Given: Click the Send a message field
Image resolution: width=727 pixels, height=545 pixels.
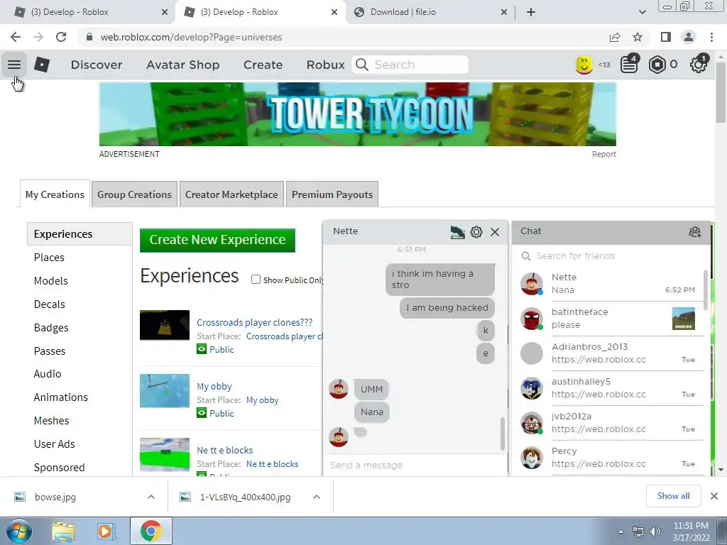Looking at the screenshot, I should click(414, 465).
